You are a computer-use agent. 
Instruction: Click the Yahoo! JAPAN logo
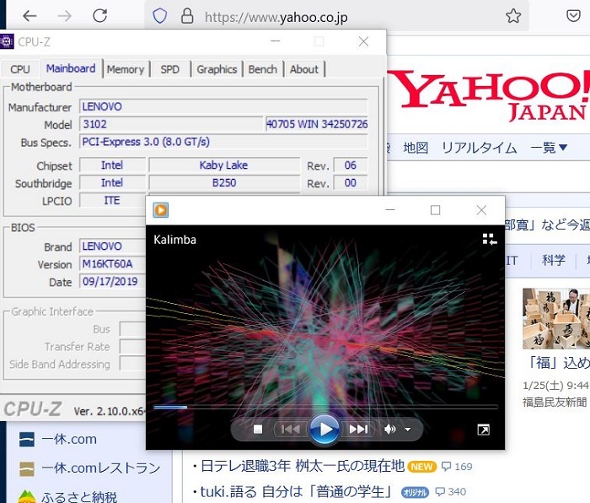pyautogui.click(x=488, y=95)
